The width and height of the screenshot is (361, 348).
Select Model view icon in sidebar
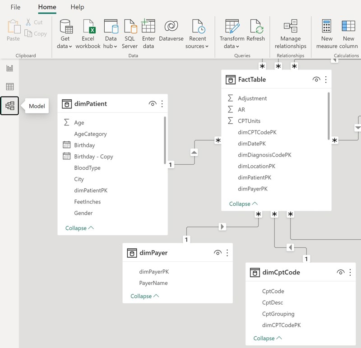[9, 106]
